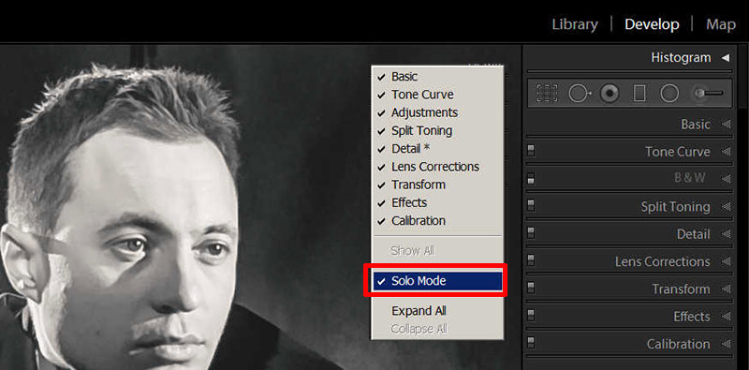
Task: Switch to the Library module
Action: pos(575,24)
